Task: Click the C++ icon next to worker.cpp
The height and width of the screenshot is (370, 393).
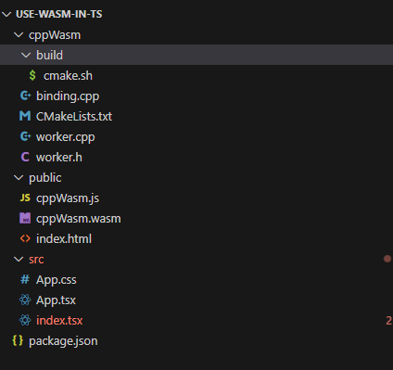Action: pyautogui.click(x=25, y=136)
